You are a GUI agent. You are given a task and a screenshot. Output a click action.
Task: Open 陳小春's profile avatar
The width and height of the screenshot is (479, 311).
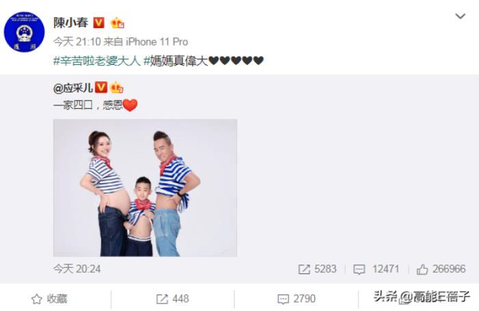click(24, 32)
